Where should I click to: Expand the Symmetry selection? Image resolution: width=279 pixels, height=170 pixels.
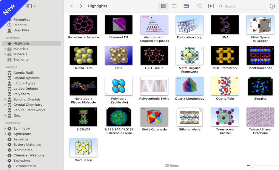point(5,129)
